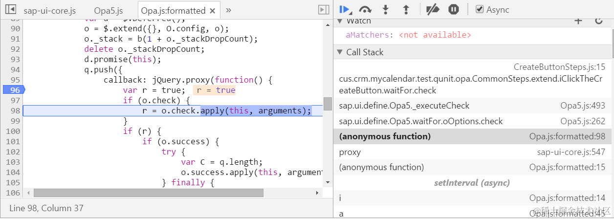Click the 'Line 98, Column 37' status text
Screen dimensions: 614x219
(x=46, y=208)
